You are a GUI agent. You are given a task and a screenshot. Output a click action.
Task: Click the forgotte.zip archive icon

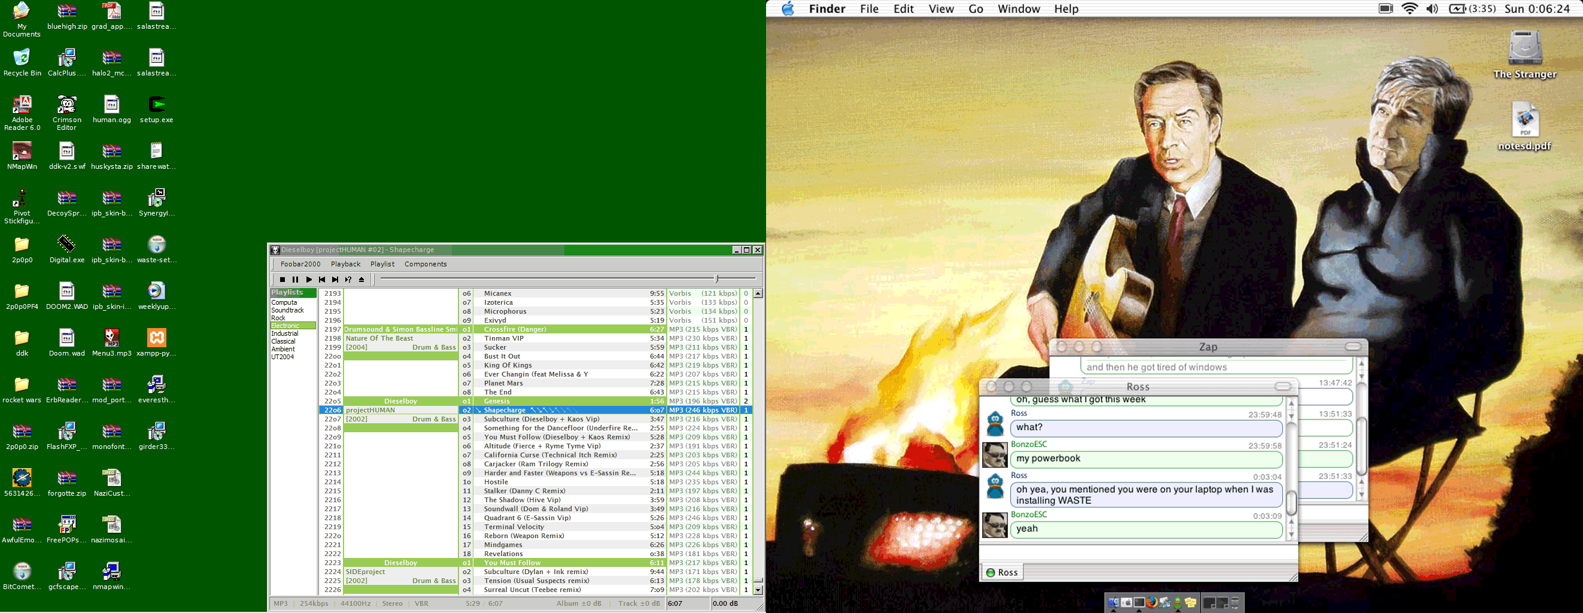click(x=67, y=483)
